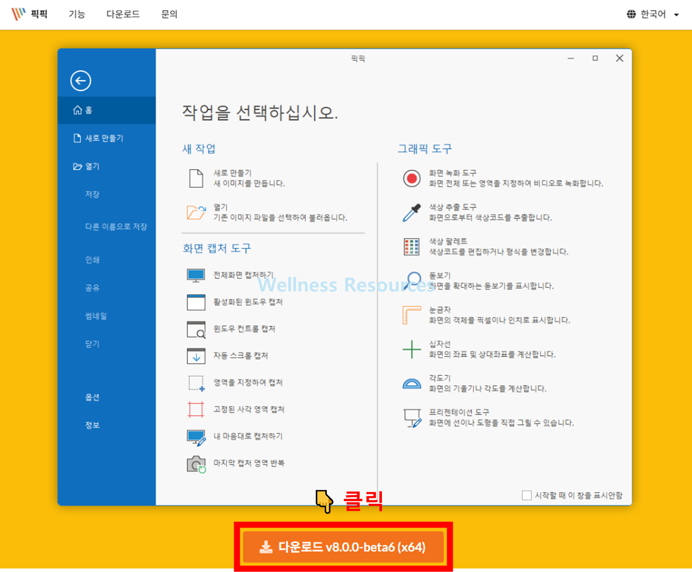Toggle 시작할 때 이 창을 표시안함 checkbox
This screenshot has width=692, height=572.
coord(527,495)
